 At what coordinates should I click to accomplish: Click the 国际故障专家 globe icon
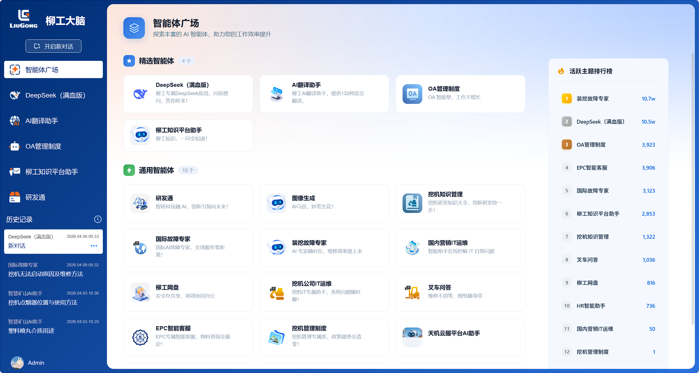140,248
